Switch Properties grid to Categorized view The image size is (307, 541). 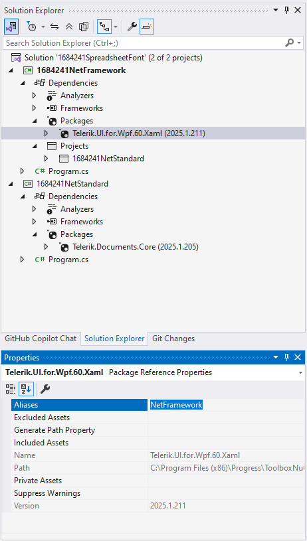pos(11,389)
